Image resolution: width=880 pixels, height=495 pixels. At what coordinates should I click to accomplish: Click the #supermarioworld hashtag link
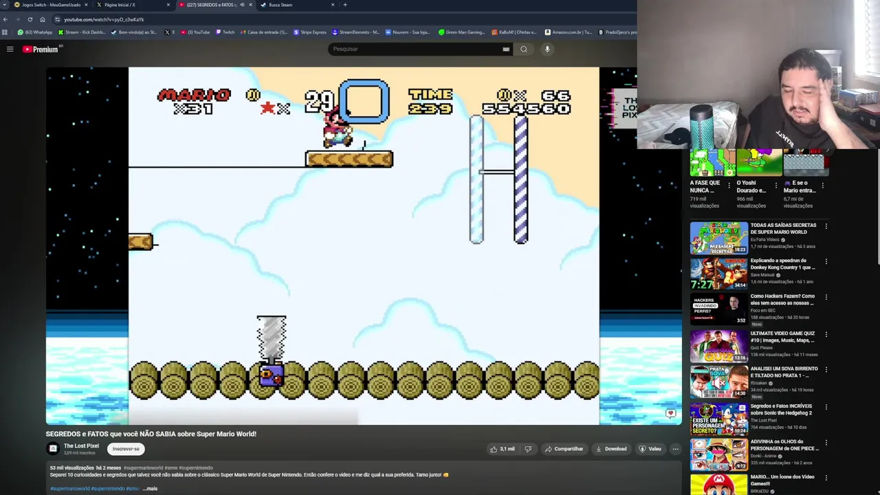coord(69,489)
